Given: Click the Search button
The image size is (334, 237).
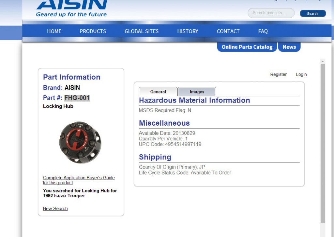Looking at the screenshot, I should pyautogui.click(x=313, y=13).
